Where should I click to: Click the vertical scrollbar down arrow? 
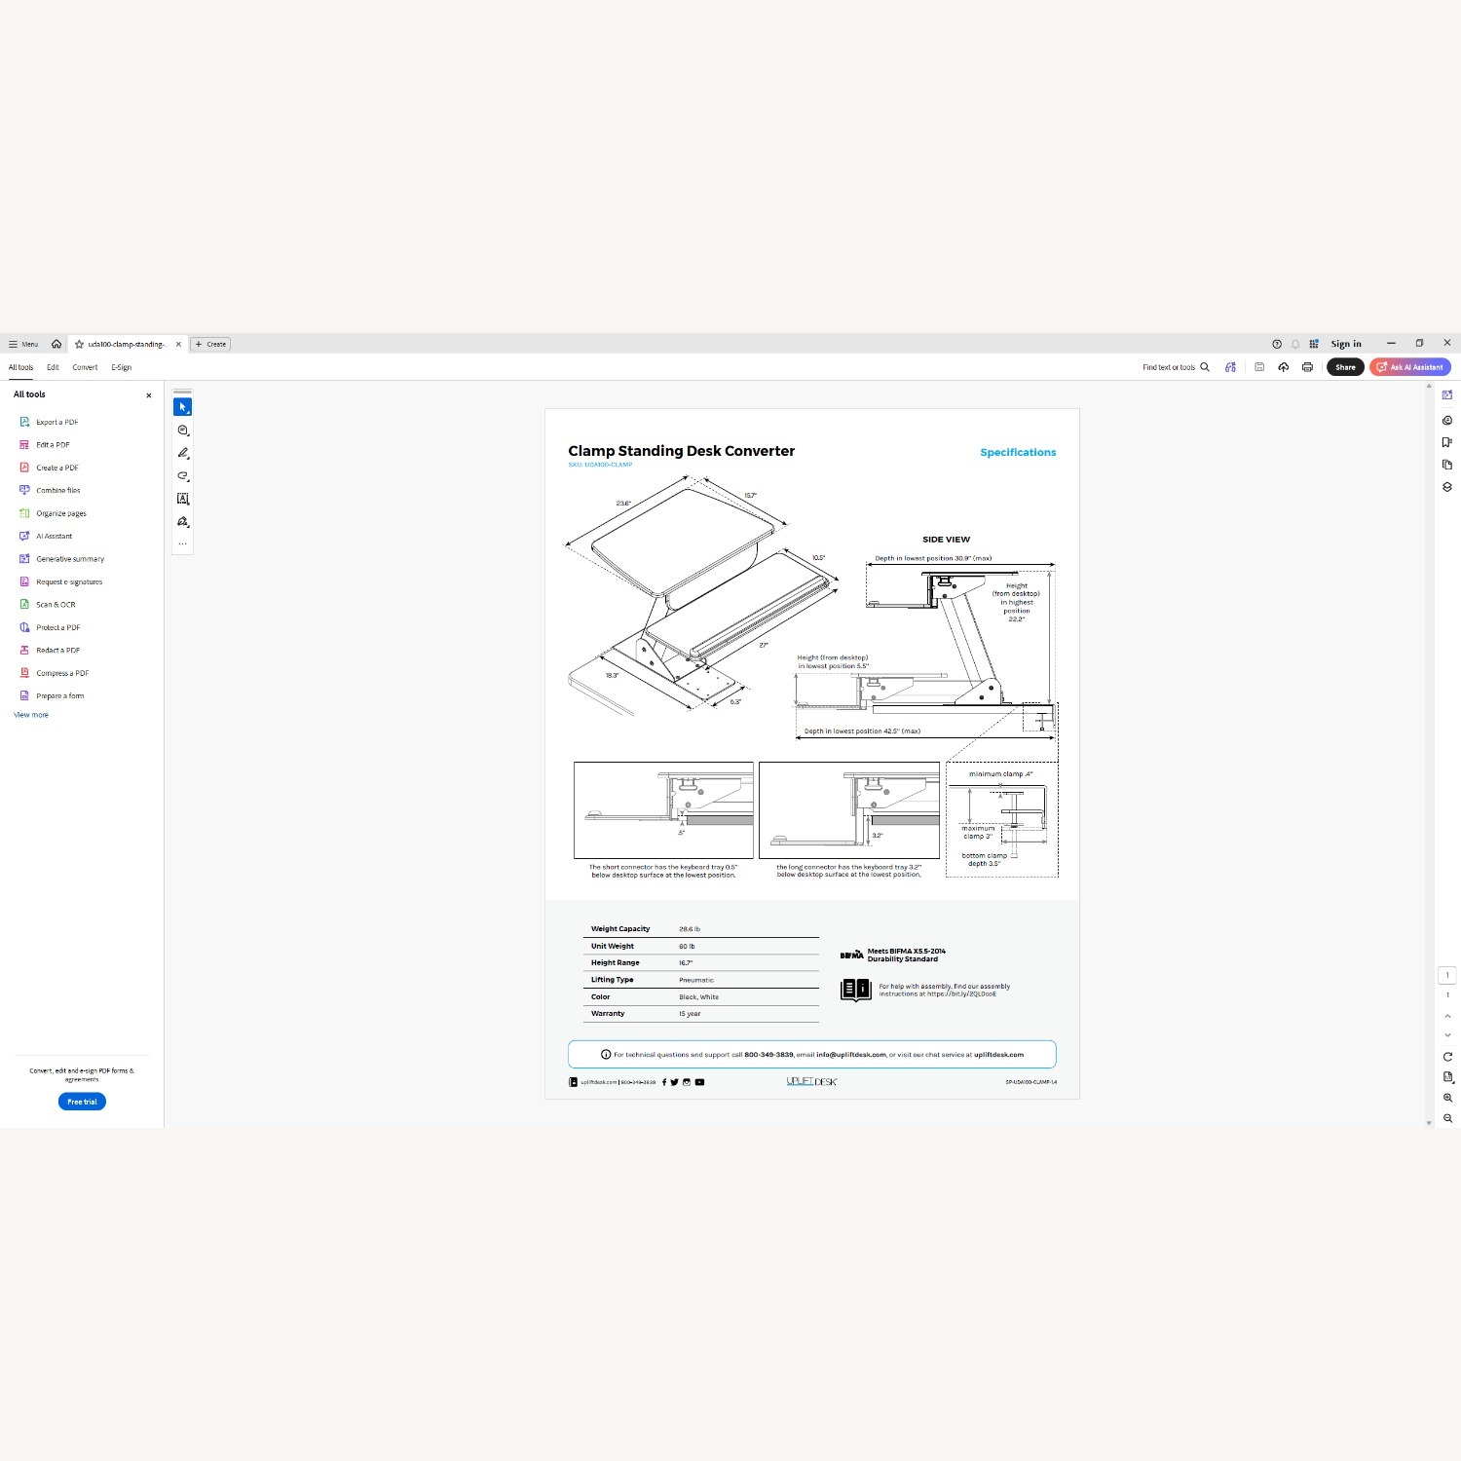coord(1429,1123)
